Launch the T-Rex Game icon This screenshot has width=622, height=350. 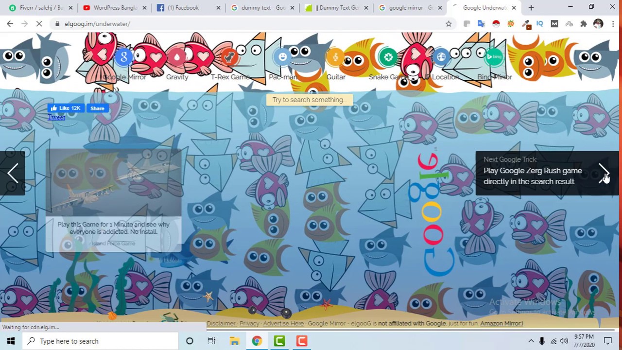pyautogui.click(x=230, y=57)
